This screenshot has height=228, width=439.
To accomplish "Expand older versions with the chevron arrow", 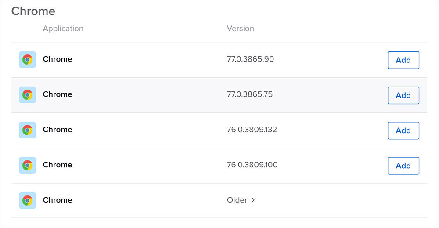I will click(x=253, y=200).
